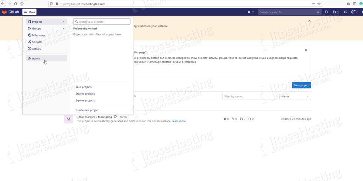Select Projects in the menu
Viewport: 363px width, 181px height.
click(46, 22)
